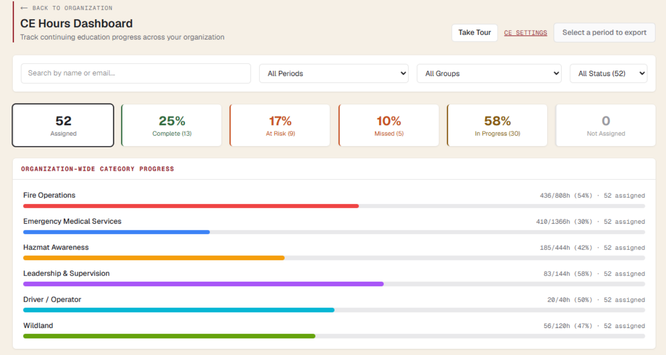Click the purple Leadership & Supervision progress bar
This screenshot has width=666, height=355.
[203, 284]
